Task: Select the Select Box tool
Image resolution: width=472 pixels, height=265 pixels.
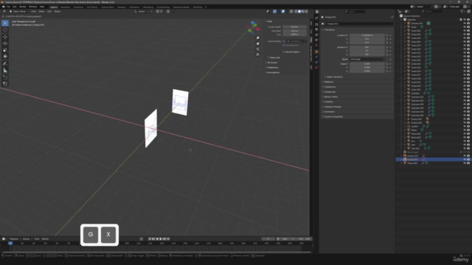Action: click(5, 23)
